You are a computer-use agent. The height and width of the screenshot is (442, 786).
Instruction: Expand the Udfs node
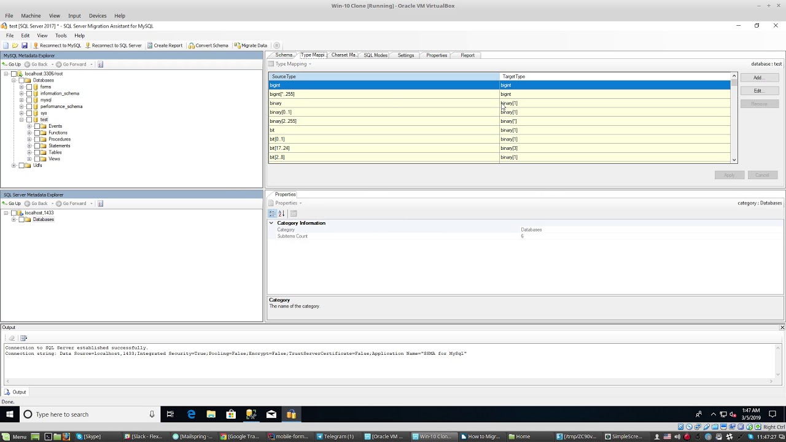[14, 166]
